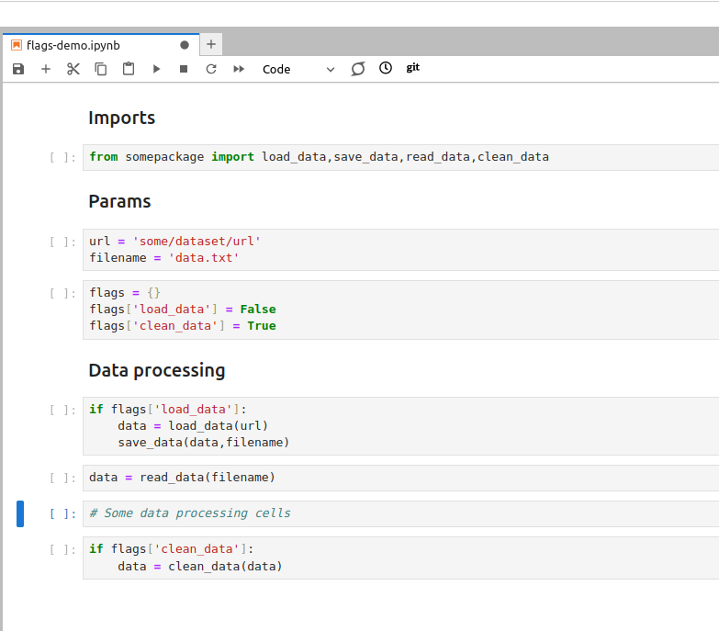
Task: Click the blue collapser bar of the active cell
Action: (20, 513)
